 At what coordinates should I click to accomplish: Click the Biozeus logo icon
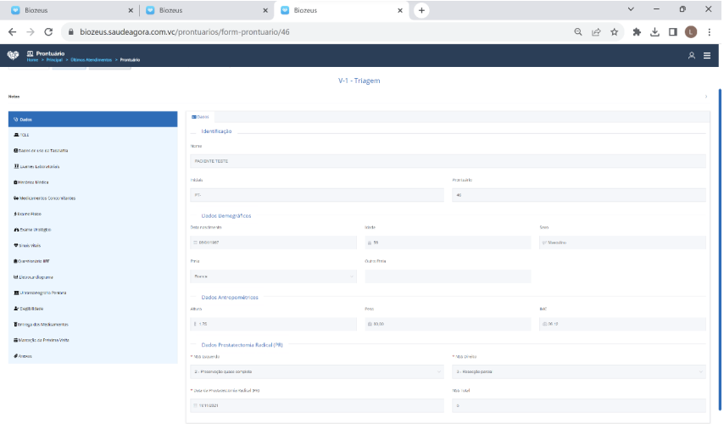coord(13,55)
